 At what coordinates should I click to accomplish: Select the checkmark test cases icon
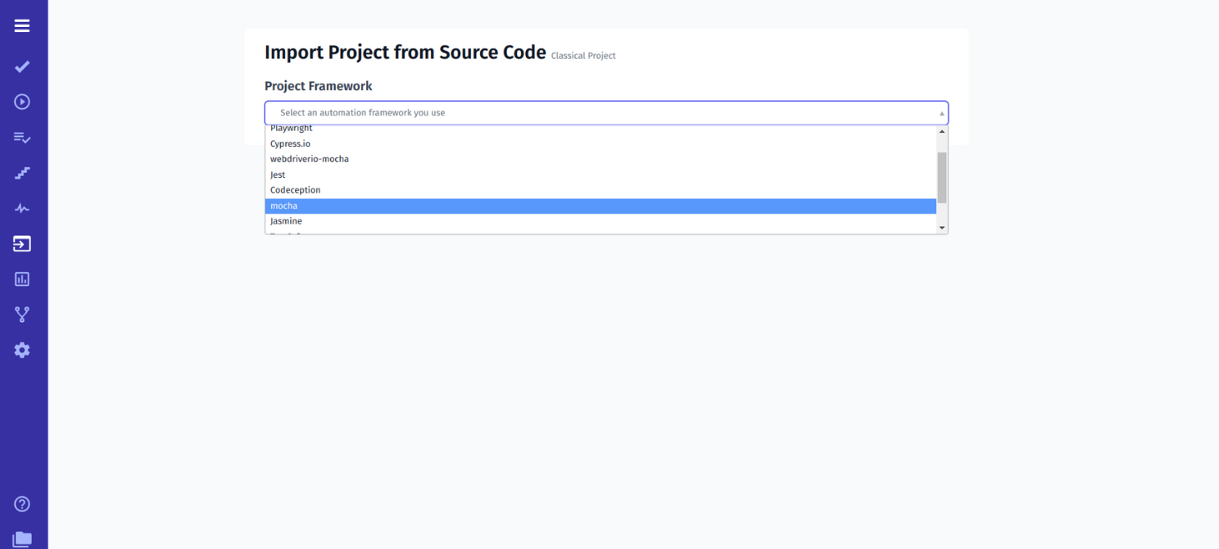tap(21, 66)
